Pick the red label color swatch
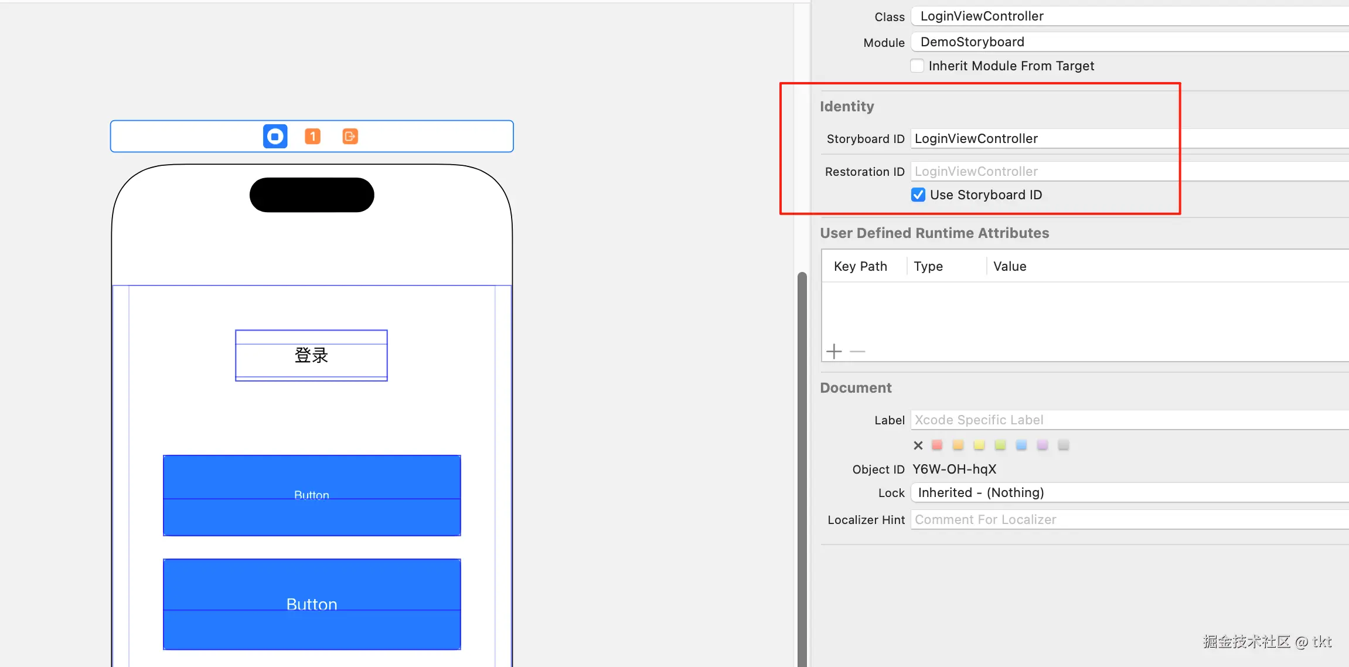 [x=937, y=445]
